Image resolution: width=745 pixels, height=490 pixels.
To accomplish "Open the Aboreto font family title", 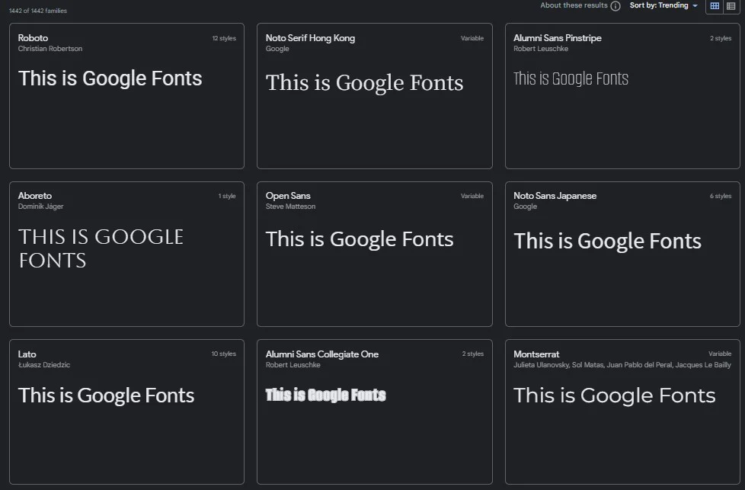I will pos(35,196).
